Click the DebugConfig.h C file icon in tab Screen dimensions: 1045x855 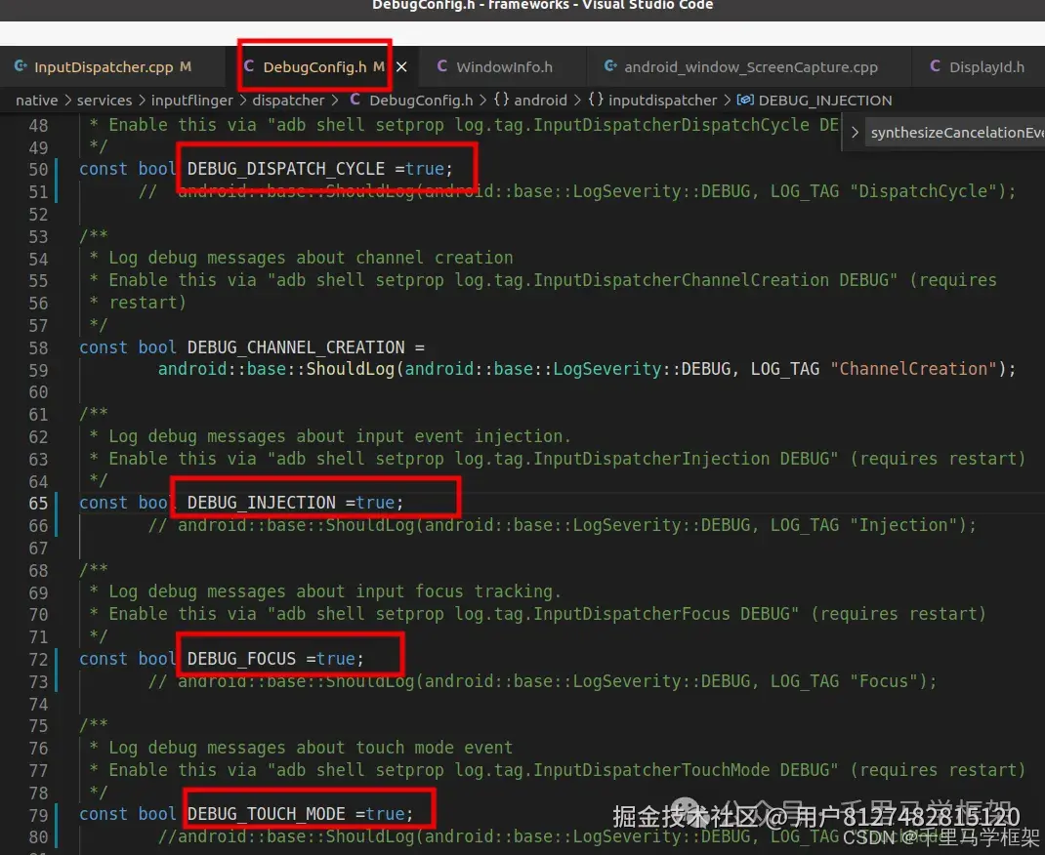249,66
